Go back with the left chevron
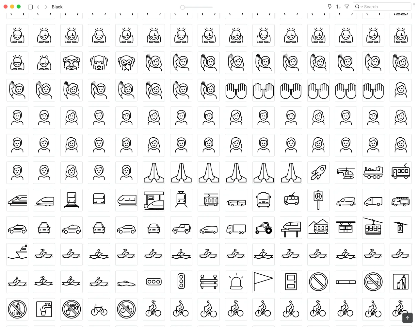The image size is (418, 327). pos(38,7)
